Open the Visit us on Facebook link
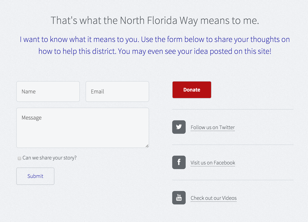 click(x=213, y=163)
